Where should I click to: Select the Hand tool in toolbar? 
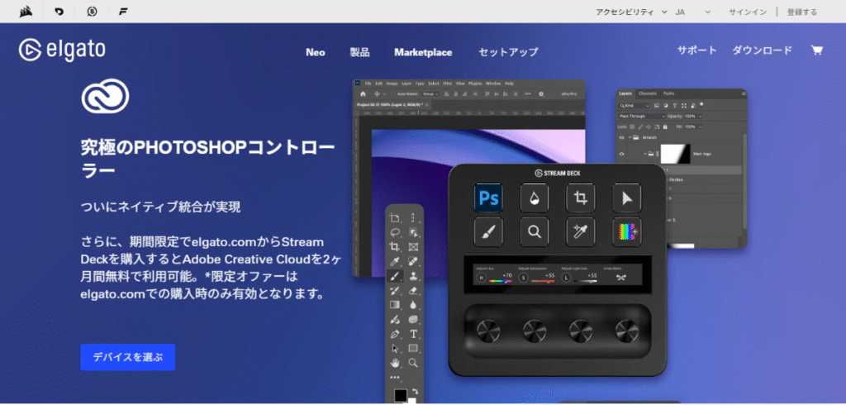click(x=395, y=362)
